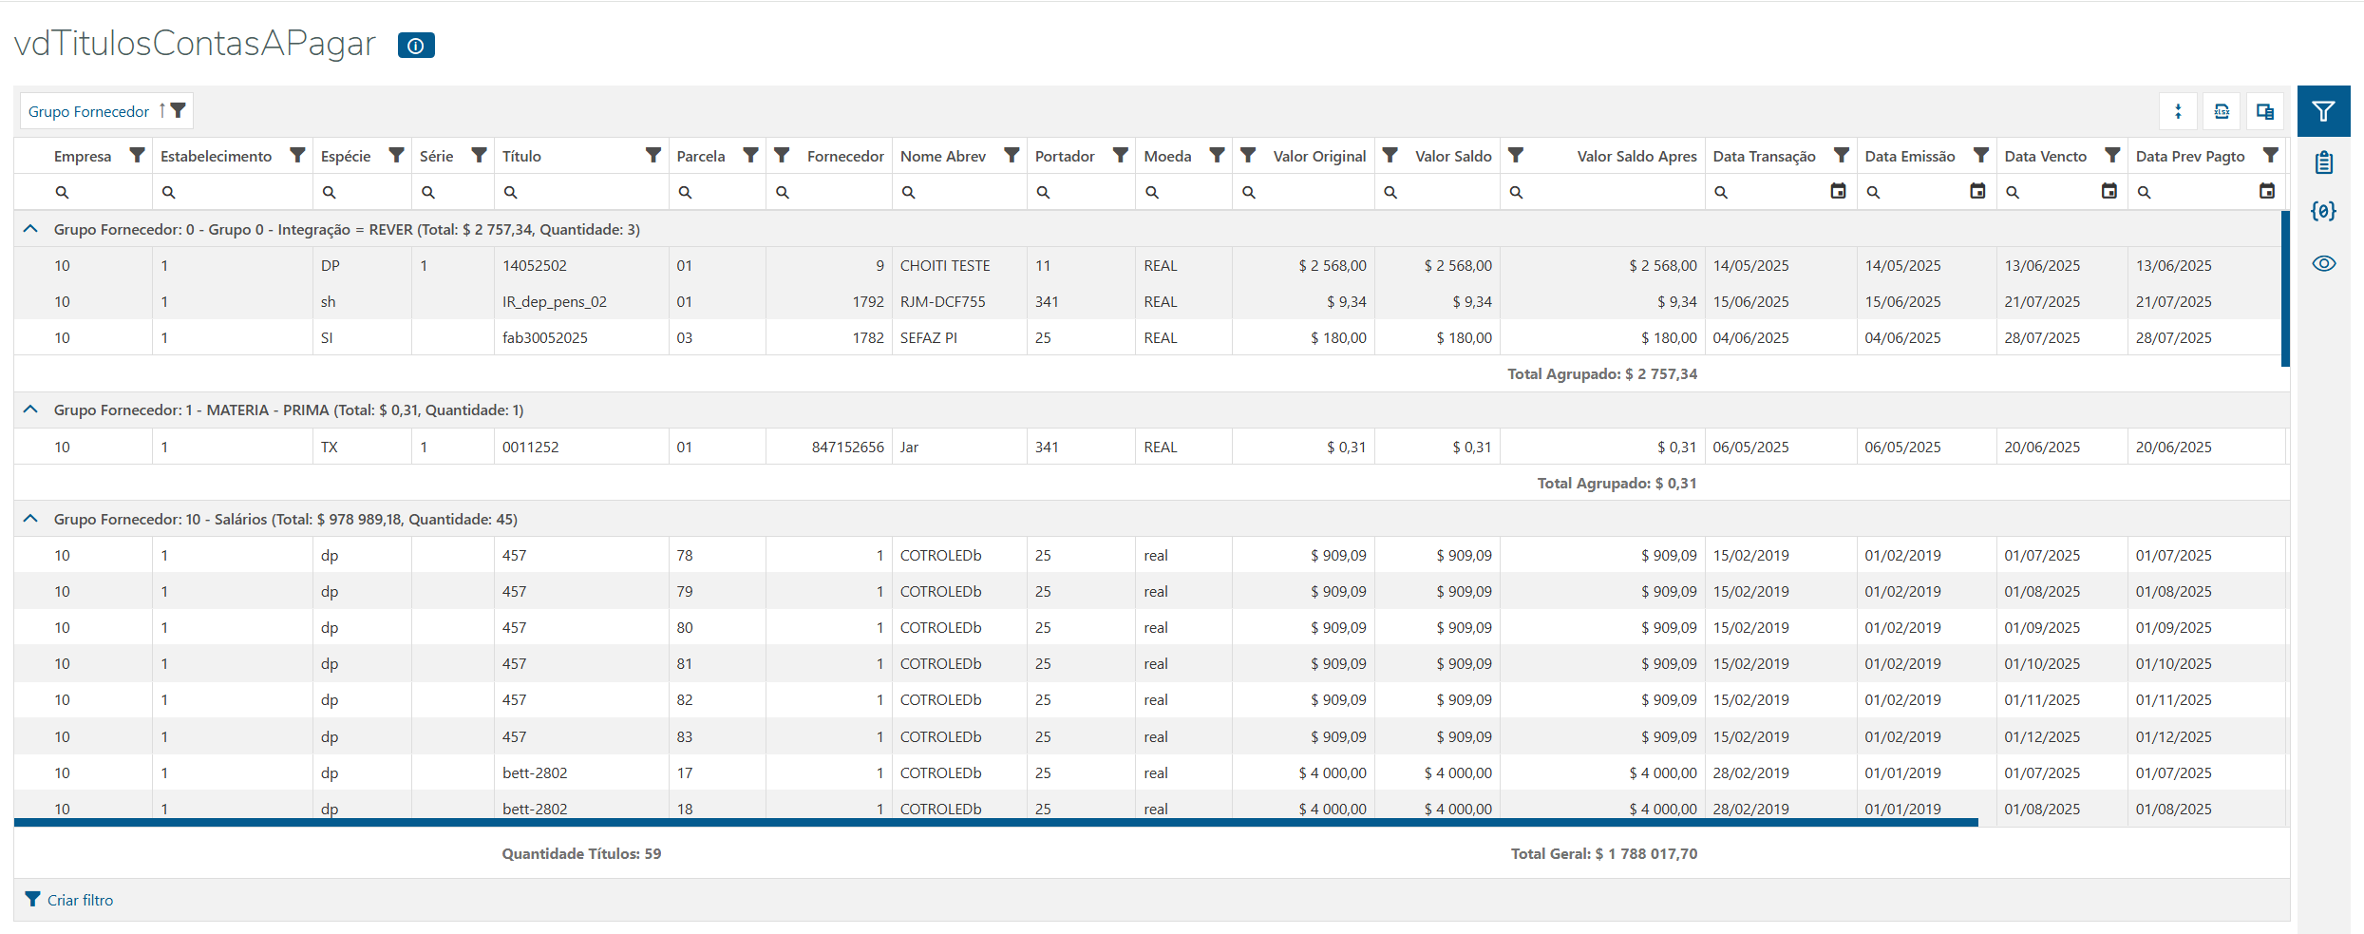2364x934 pixels.
Task: Sort by the Valor Original column header
Action: pyautogui.click(x=1319, y=156)
